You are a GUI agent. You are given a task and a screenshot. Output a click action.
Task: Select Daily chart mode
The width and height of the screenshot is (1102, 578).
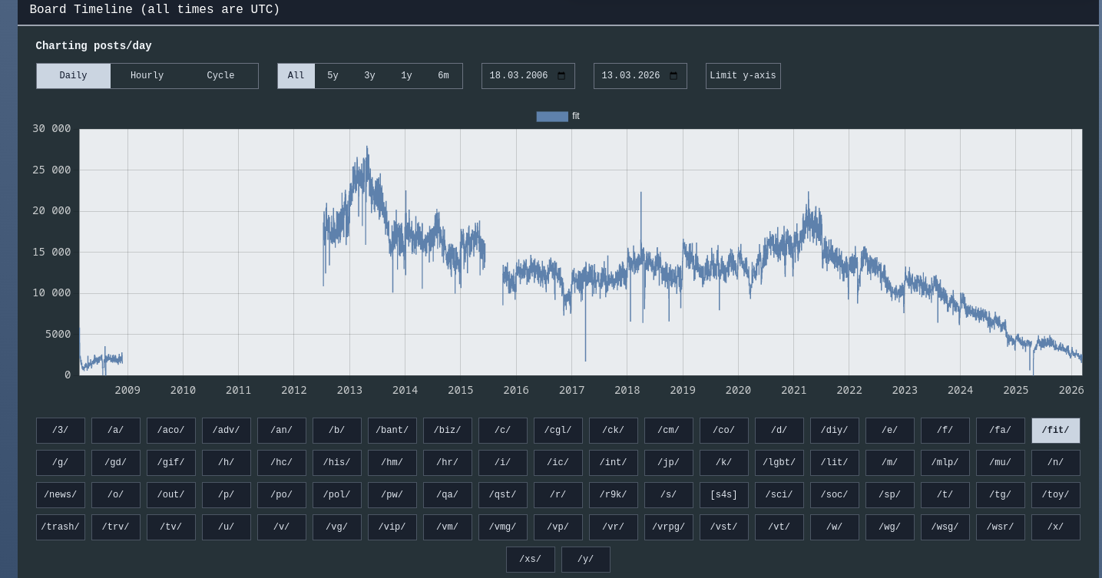[73, 76]
